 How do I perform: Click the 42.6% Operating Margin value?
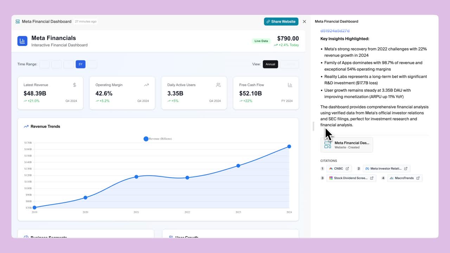click(x=104, y=93)
